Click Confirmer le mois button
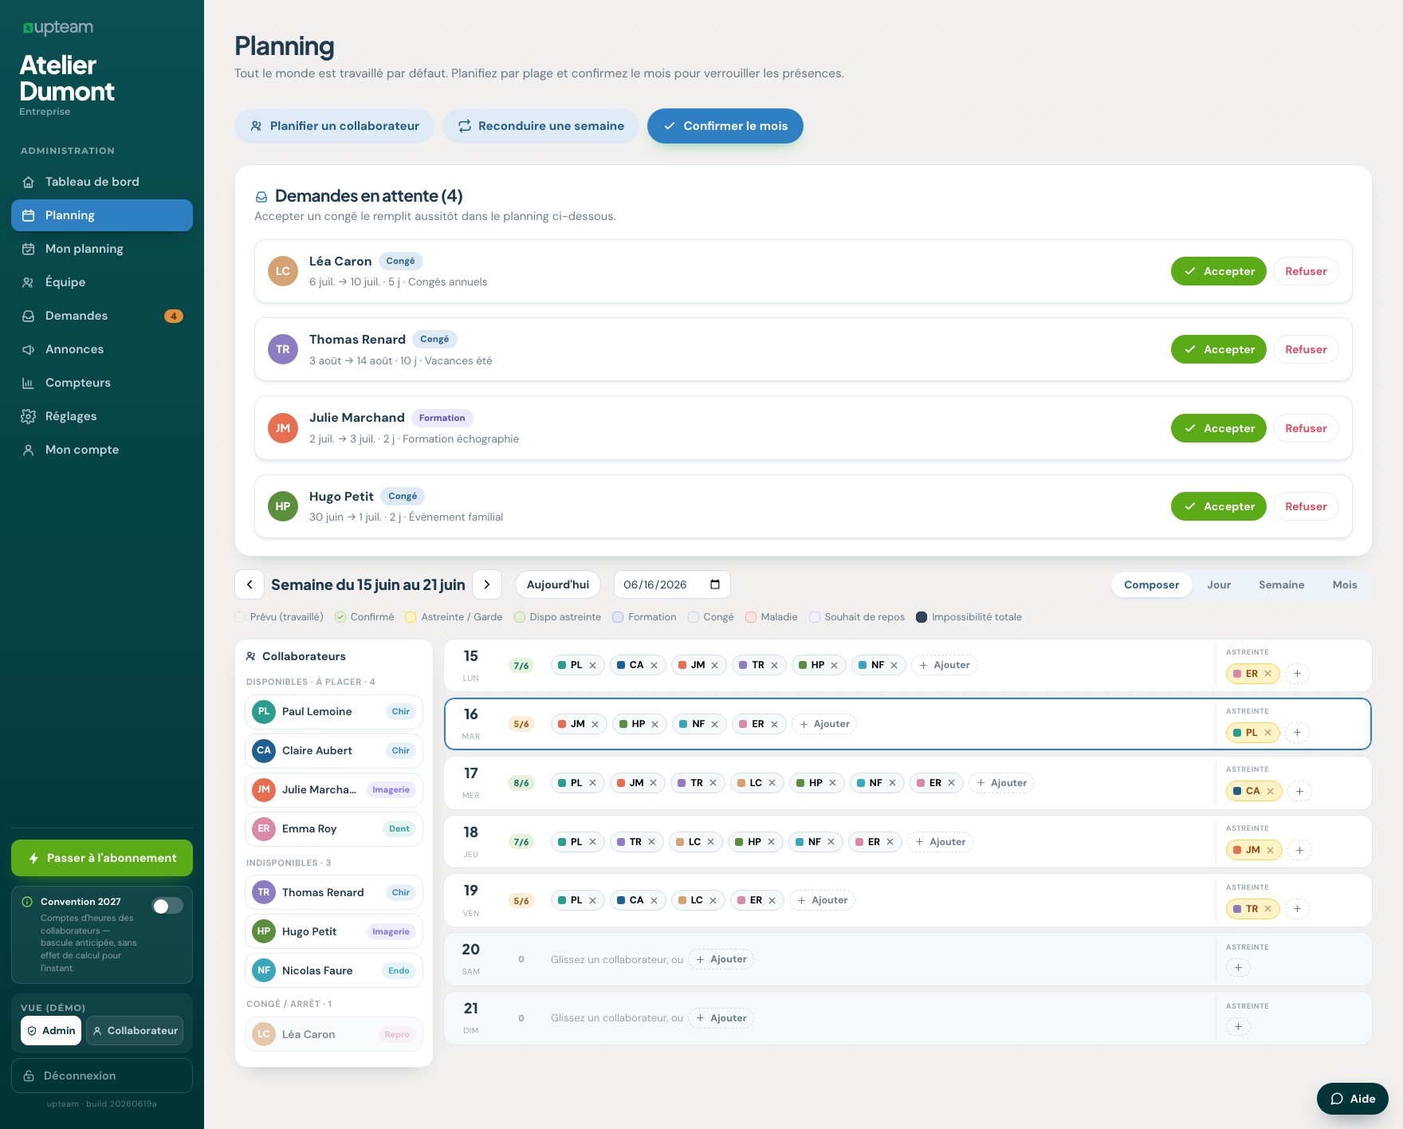The width and height of the screenshot is (1403, 1129). (x=725, y=126)
